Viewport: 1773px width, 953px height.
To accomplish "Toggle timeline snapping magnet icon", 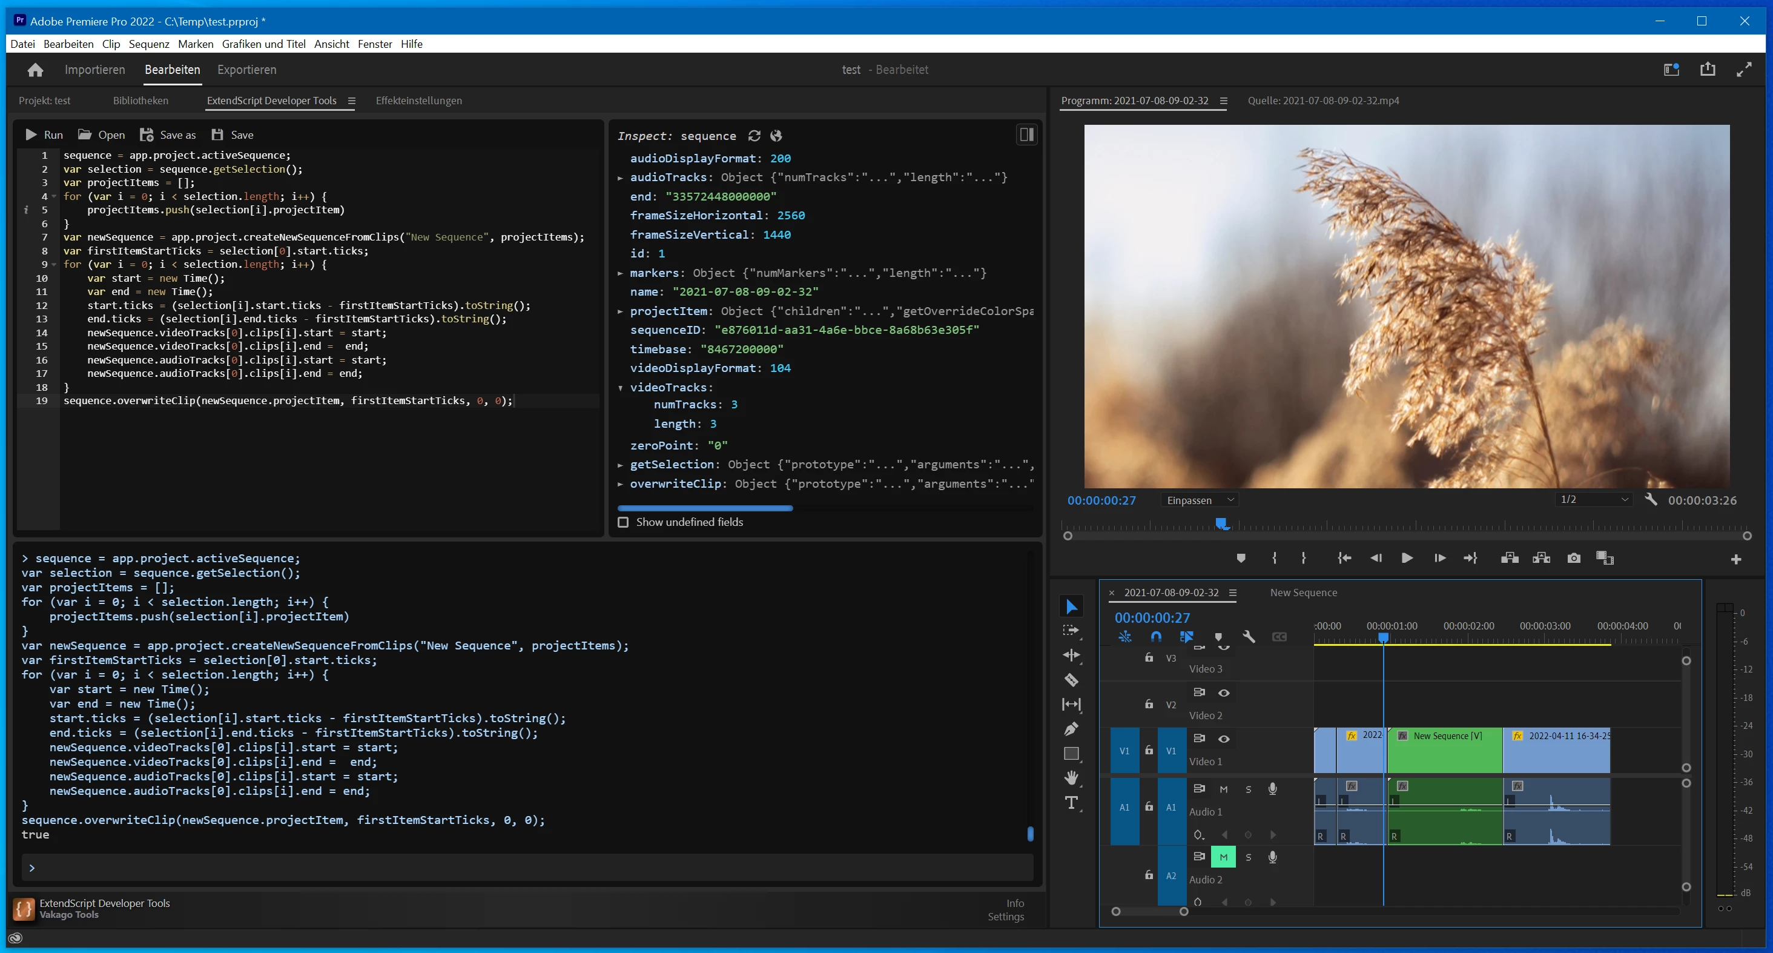I will tap(1155, 637).
